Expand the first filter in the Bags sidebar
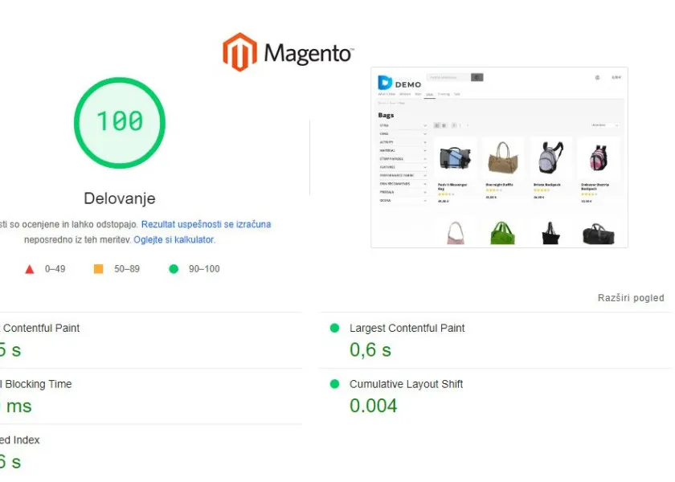675x482 pixels. (403, 125)
